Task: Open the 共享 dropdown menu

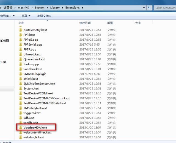Action: [x=26, y=16]
